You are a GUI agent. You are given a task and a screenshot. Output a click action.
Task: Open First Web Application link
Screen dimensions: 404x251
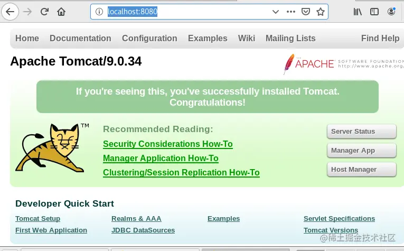click(51, 230)
